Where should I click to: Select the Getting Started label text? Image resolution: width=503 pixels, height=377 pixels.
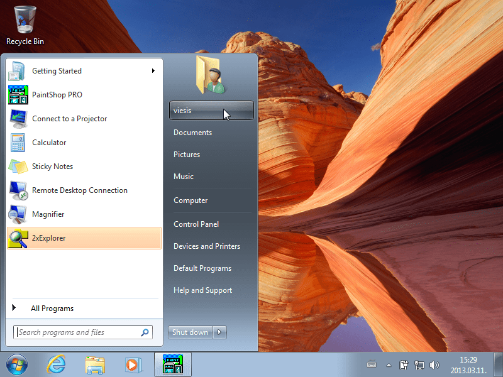[57, 71]
